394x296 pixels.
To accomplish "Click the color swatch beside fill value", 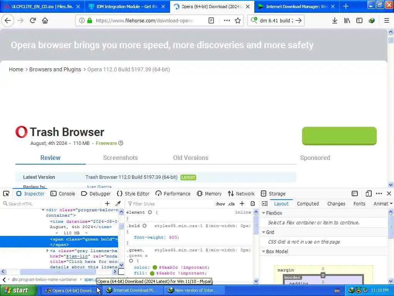I will click(x=152, y=273).
